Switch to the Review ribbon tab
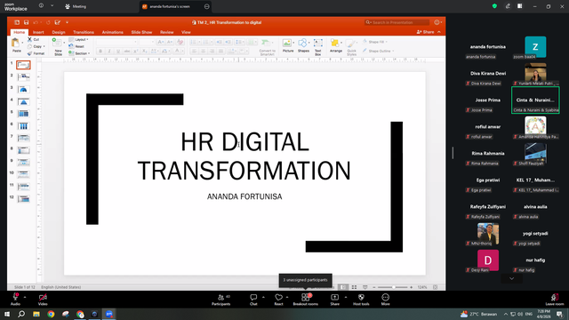 click(x=167, y=32)
